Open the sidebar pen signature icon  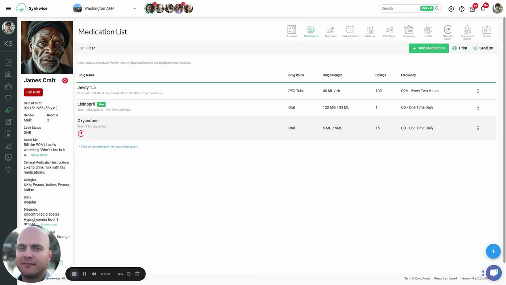tap(8, 146)
